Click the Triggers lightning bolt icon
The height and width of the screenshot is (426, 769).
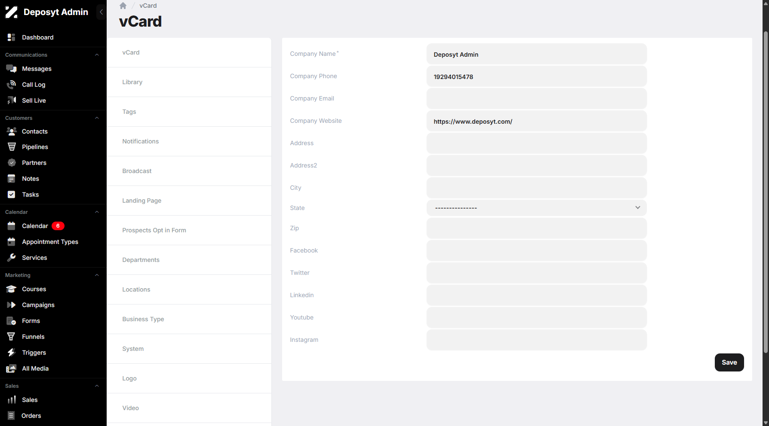(12, 353)
